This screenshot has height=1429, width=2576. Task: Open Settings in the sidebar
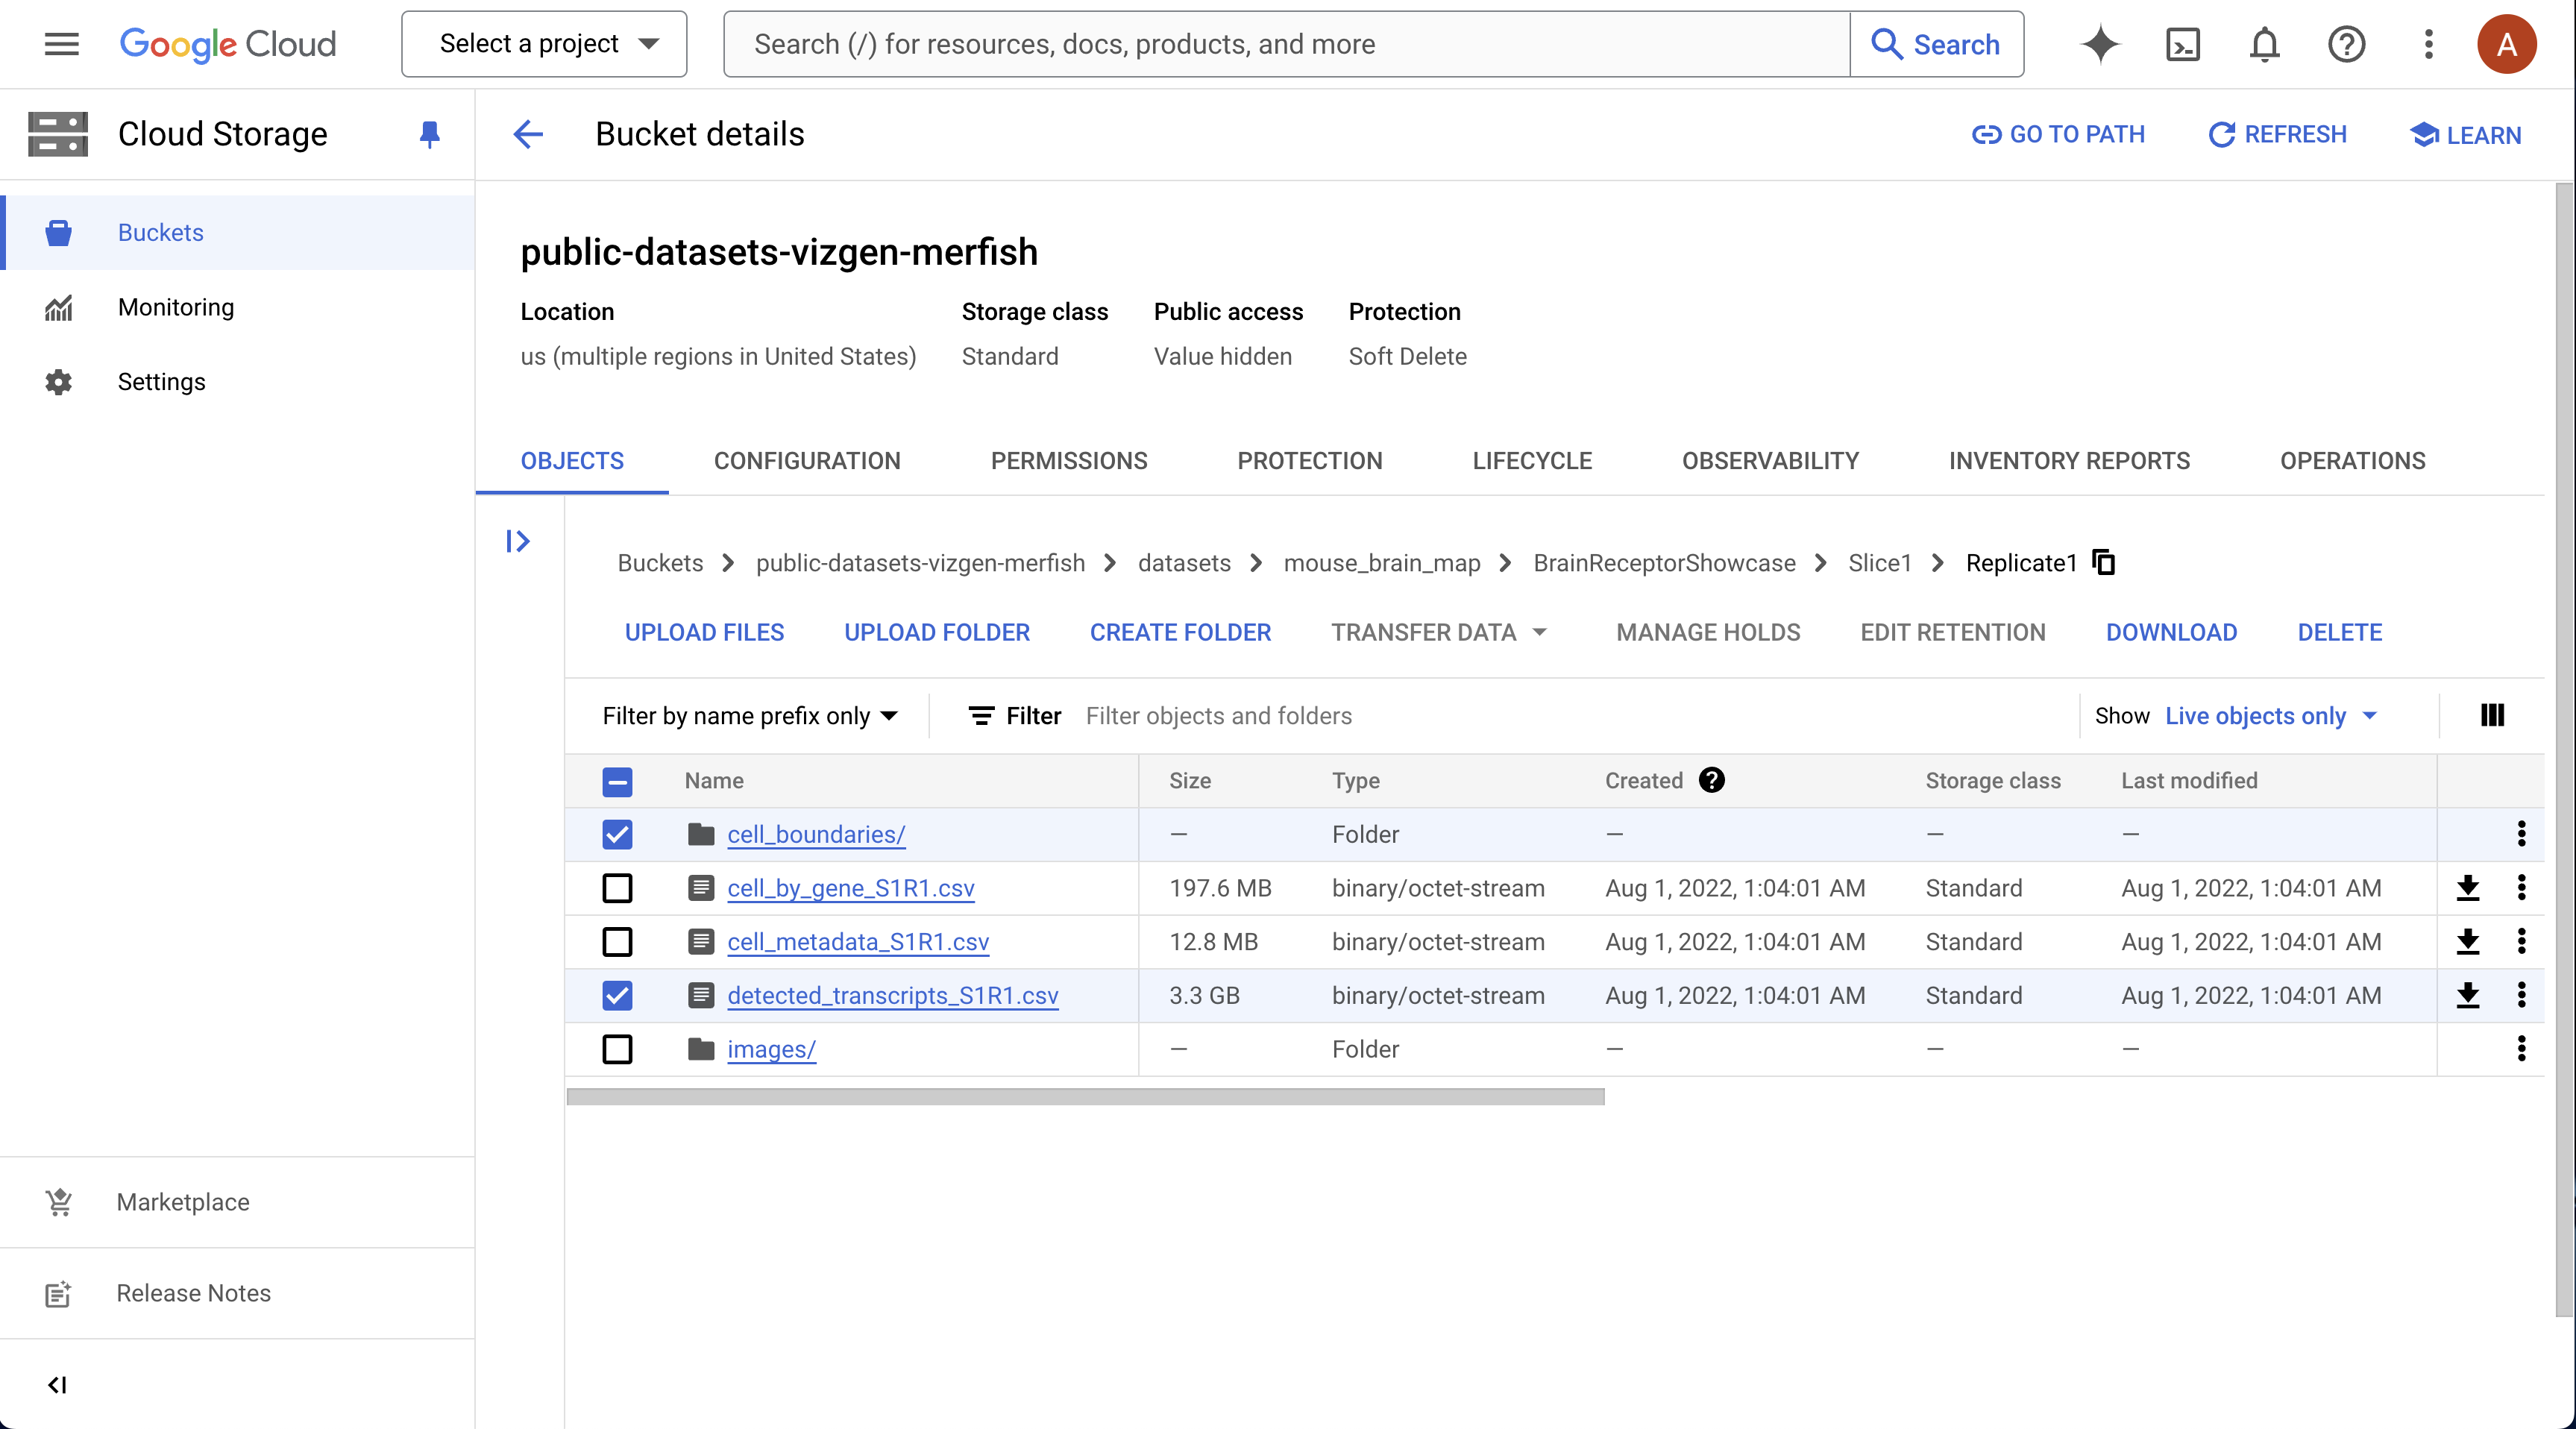click(238, 382)
